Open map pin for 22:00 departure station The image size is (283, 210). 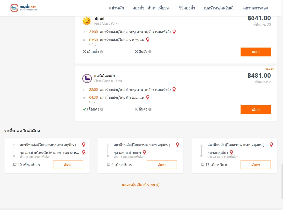[x=174, y=89]
